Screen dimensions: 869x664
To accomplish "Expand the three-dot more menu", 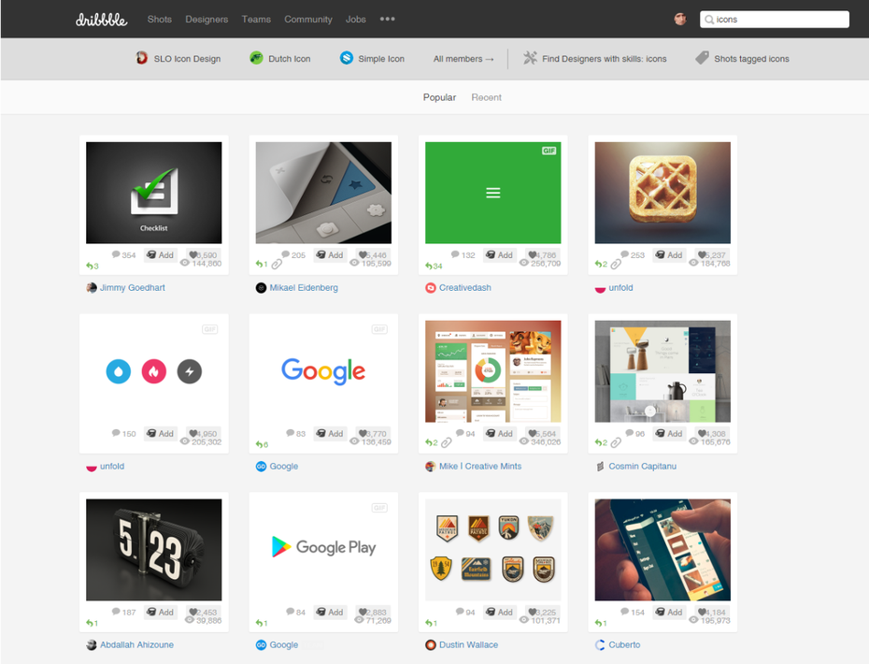I will coord(388,19).
